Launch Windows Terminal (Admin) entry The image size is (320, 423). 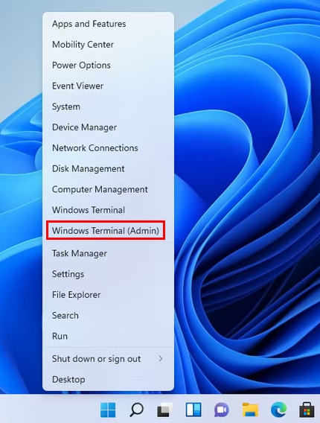[x=108, y=231]
